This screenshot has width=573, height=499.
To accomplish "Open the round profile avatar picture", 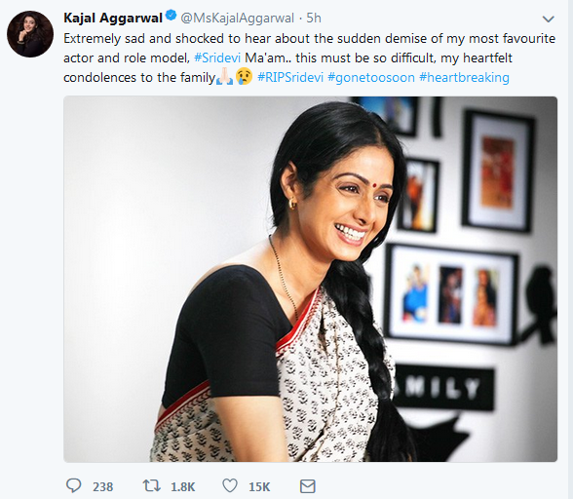I will [30, 34].
